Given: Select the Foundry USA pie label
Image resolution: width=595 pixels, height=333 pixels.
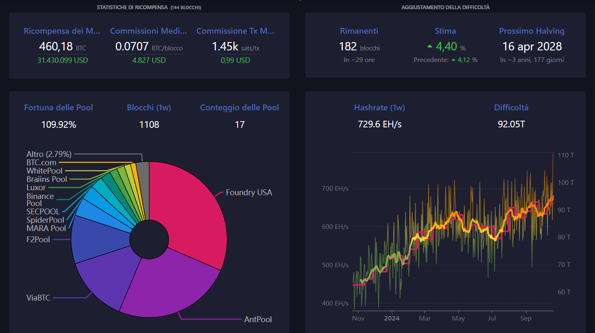Looking at the screenshot, I should (249, 193).
